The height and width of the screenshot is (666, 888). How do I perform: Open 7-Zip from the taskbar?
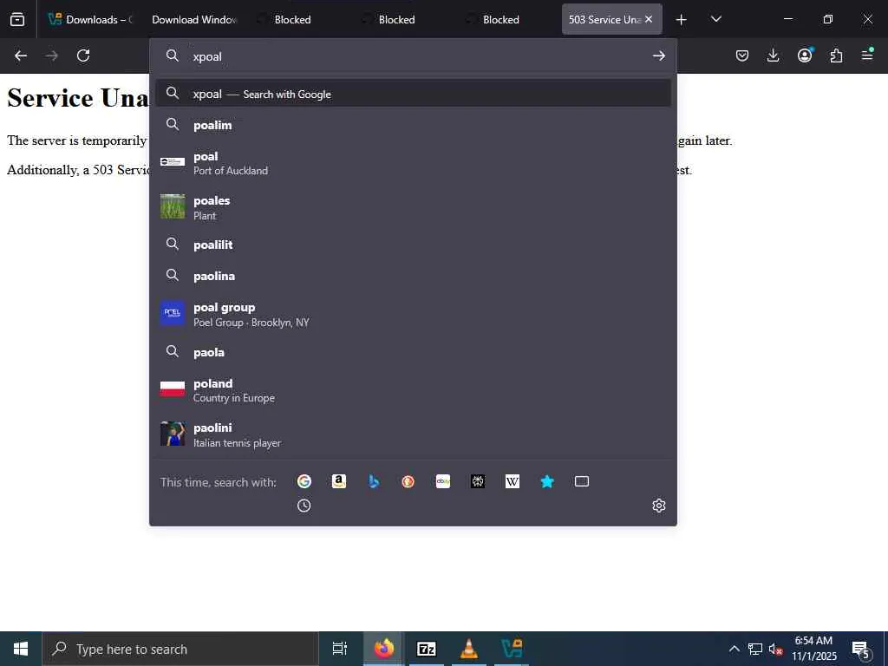(x=427, y=649)
